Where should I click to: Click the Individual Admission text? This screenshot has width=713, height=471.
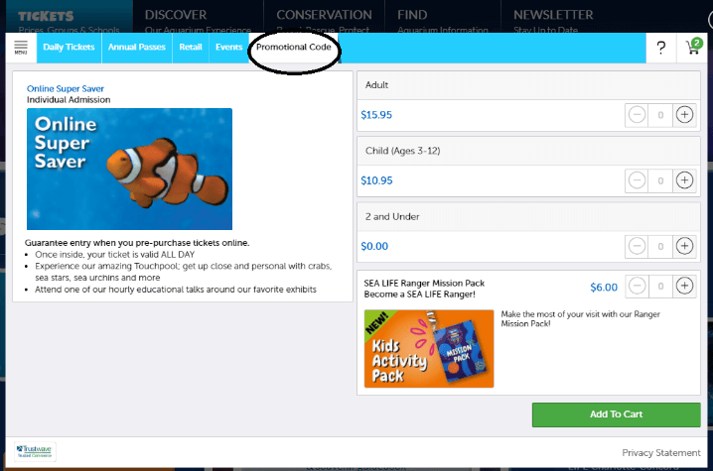[69, 100]
